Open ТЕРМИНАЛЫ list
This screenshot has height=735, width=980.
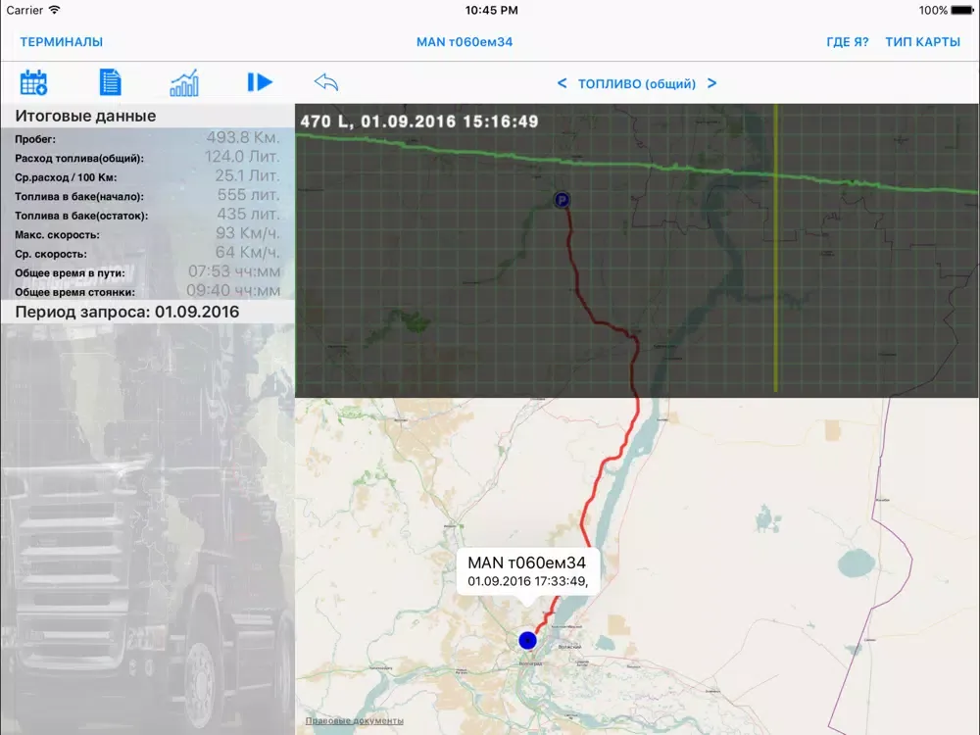[x=62, y=42]
